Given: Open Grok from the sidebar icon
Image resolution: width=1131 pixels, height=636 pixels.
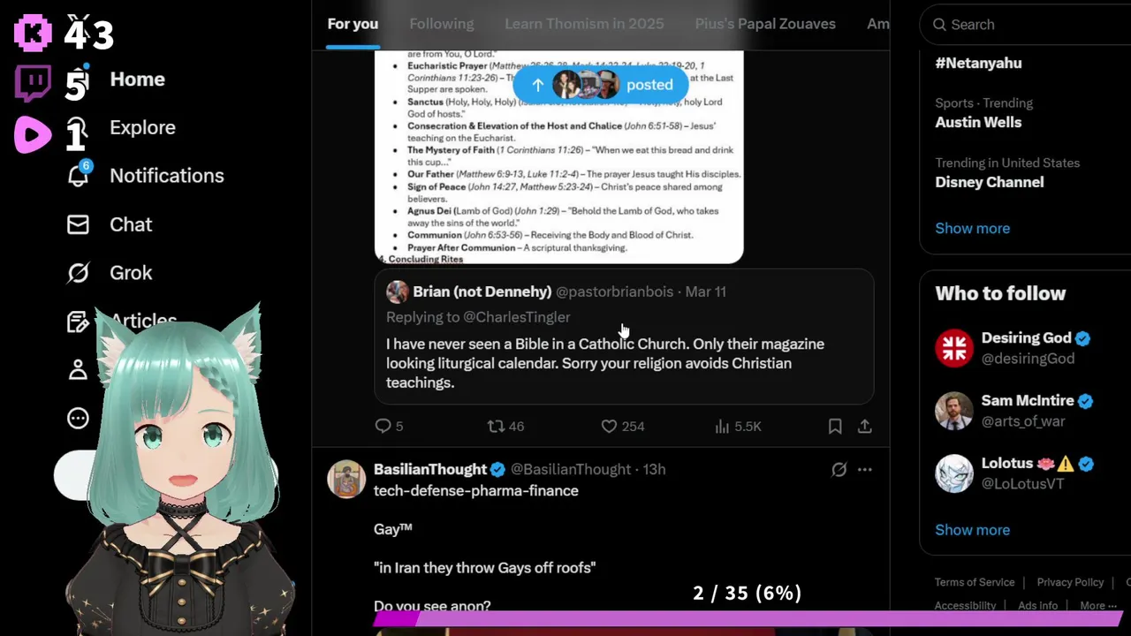Looking at the screenshot, I should 78,273.
